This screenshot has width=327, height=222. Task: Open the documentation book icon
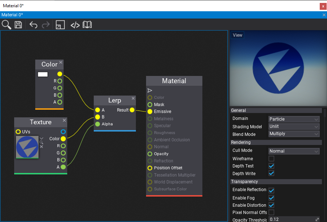87,25
